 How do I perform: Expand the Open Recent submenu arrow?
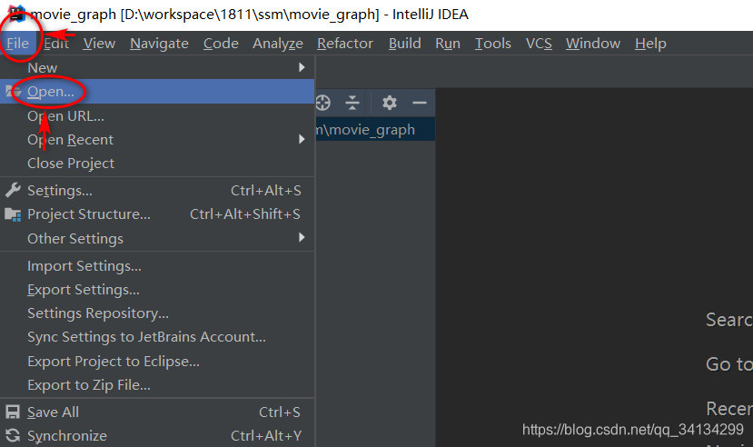point(302,139)
